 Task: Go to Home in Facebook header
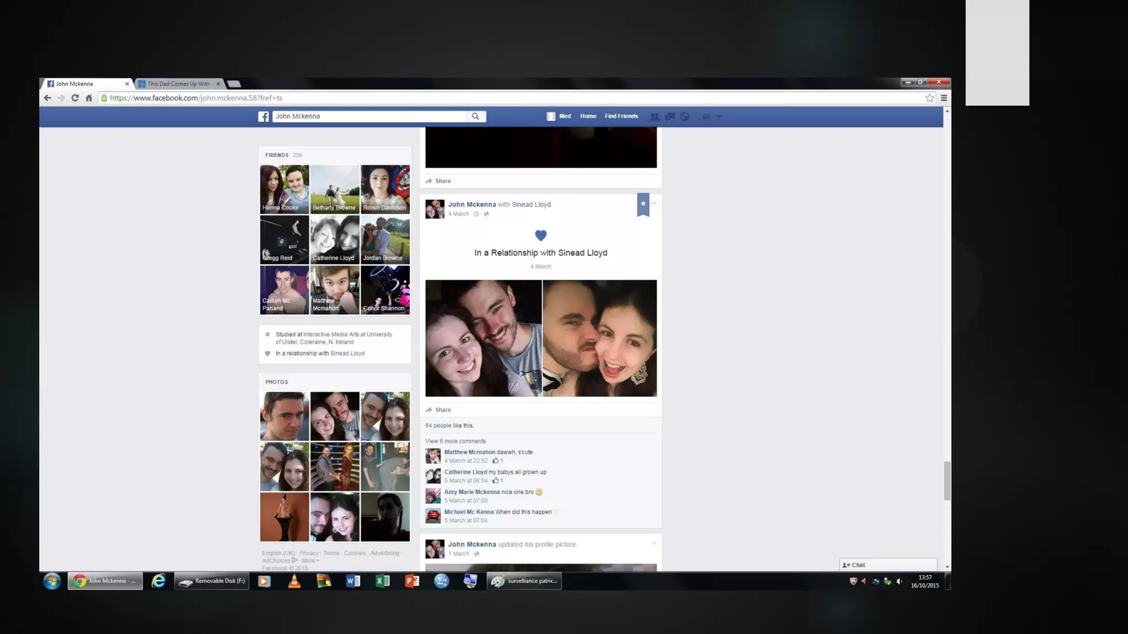pos(588,116)
